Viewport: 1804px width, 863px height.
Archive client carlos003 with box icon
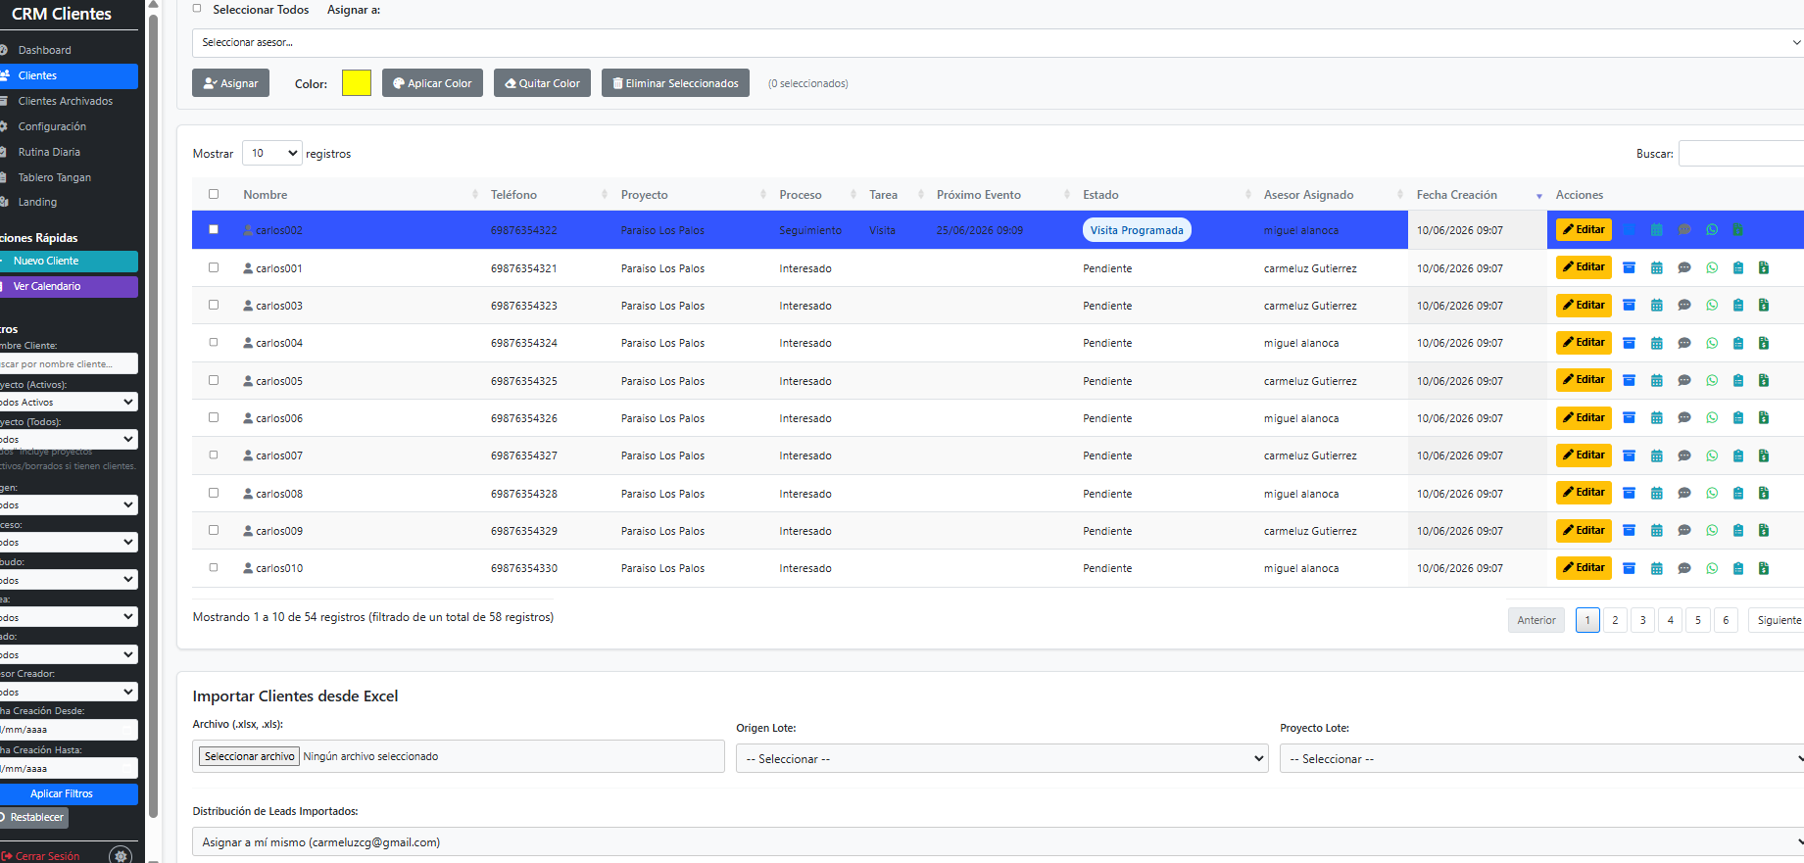1629,305
